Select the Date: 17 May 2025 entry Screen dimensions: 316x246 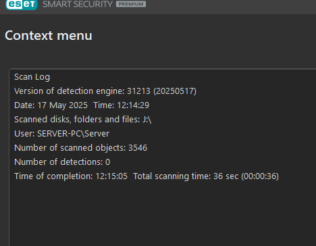pyautogui.click(x=51, y=105)
